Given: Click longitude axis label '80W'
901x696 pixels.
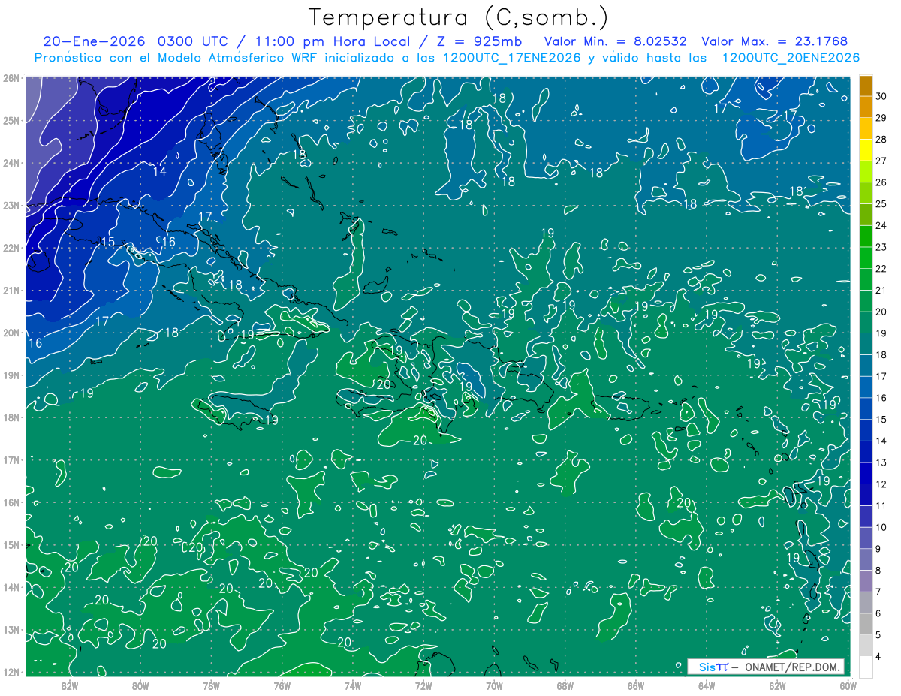Looking at the screenshot, I should [140, 685].
